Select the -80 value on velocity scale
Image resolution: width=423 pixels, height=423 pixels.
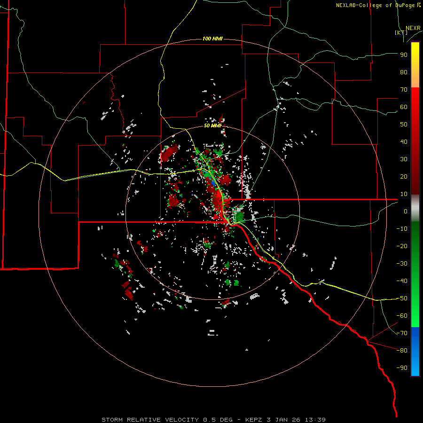402,351
